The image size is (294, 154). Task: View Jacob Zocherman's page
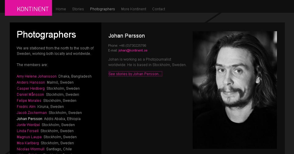point(32,113)
